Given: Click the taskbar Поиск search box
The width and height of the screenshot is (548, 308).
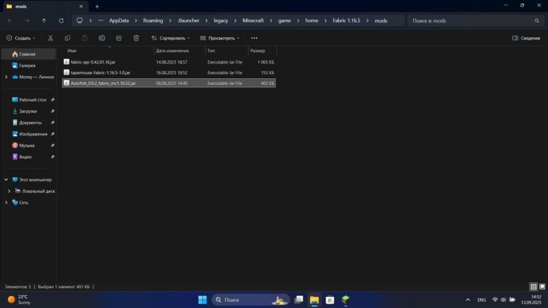Looking at the screenshot, I should pos(250,300).
